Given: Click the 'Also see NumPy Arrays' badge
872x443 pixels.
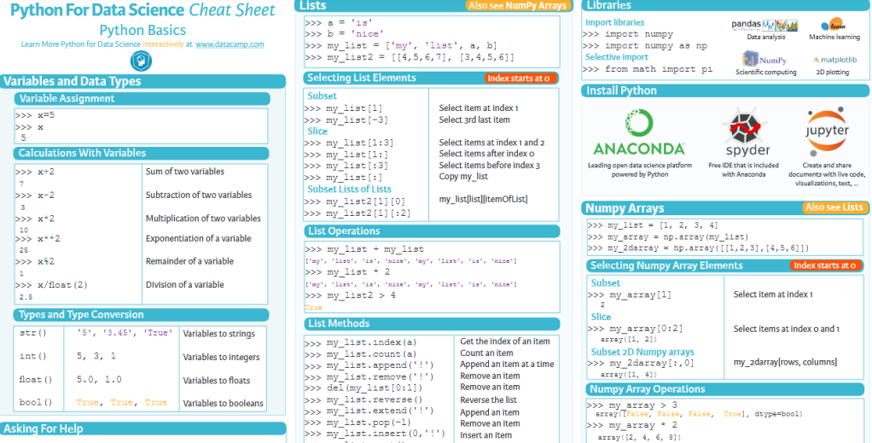Looking at the screenshot, I should tap(515, 6).
